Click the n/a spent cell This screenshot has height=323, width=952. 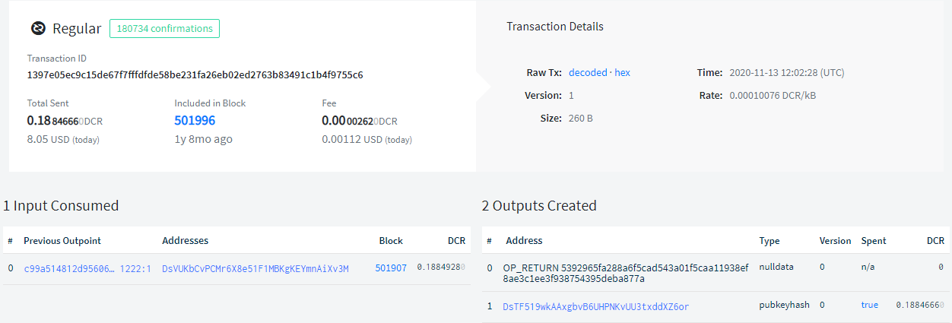point(868,268)
